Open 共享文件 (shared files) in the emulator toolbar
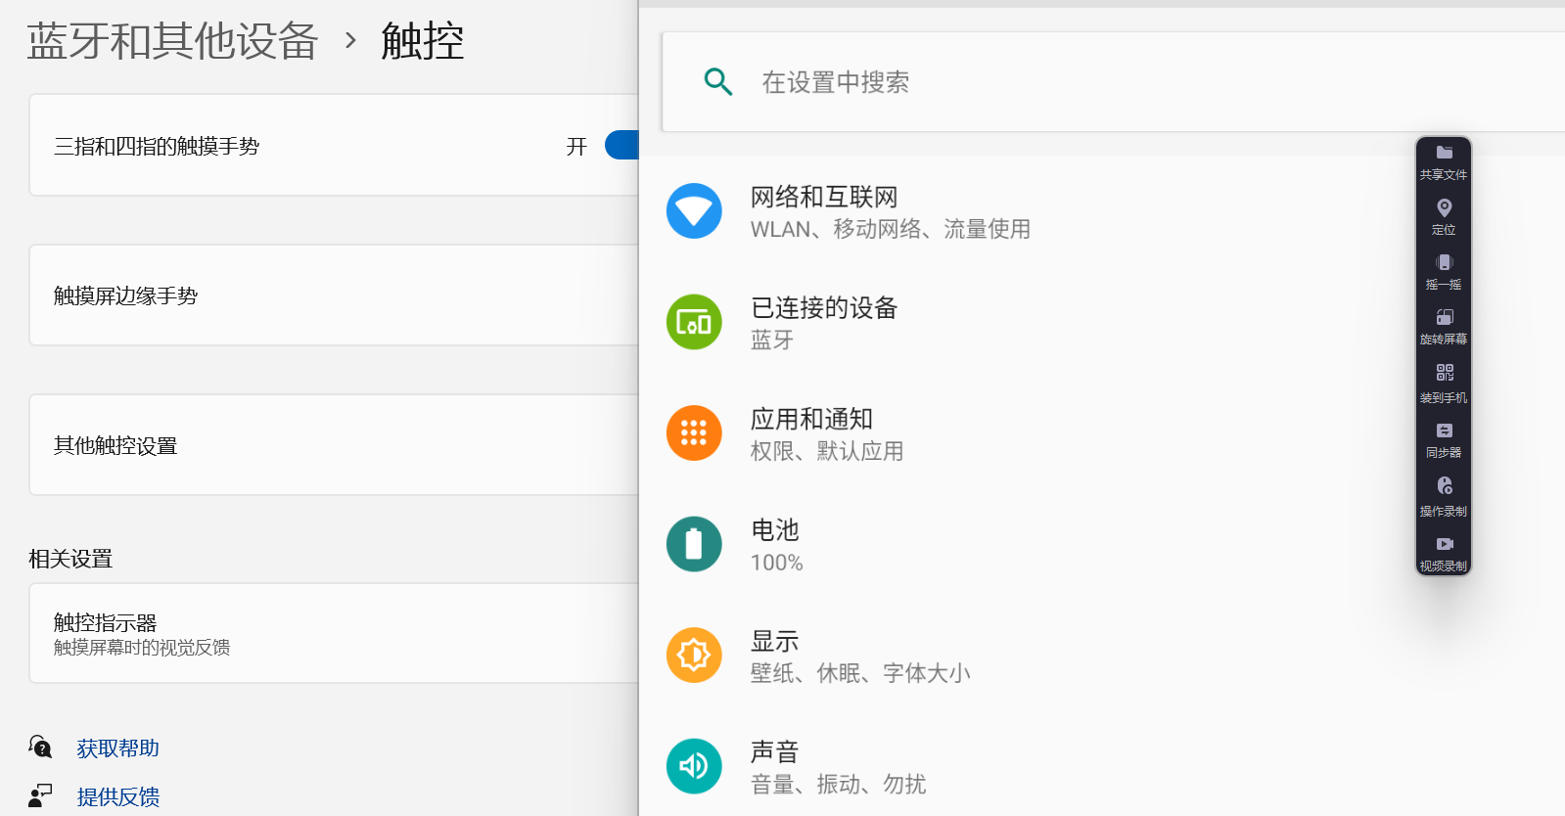 (x=1444, y=160)
